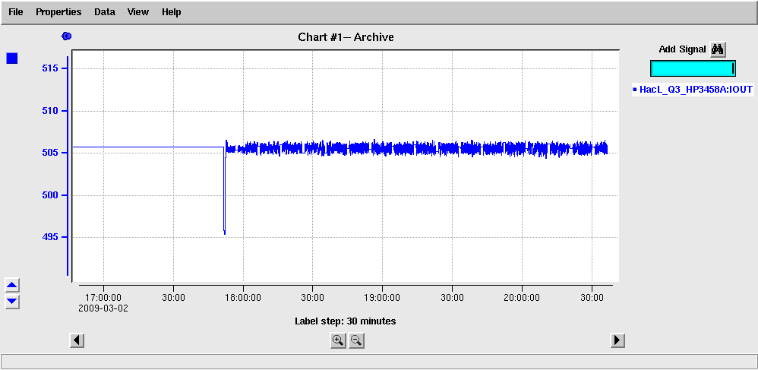The height and width of the screenshot is (370, 758).
Task: Click the 500 Y-axis value
Action: 50,195
